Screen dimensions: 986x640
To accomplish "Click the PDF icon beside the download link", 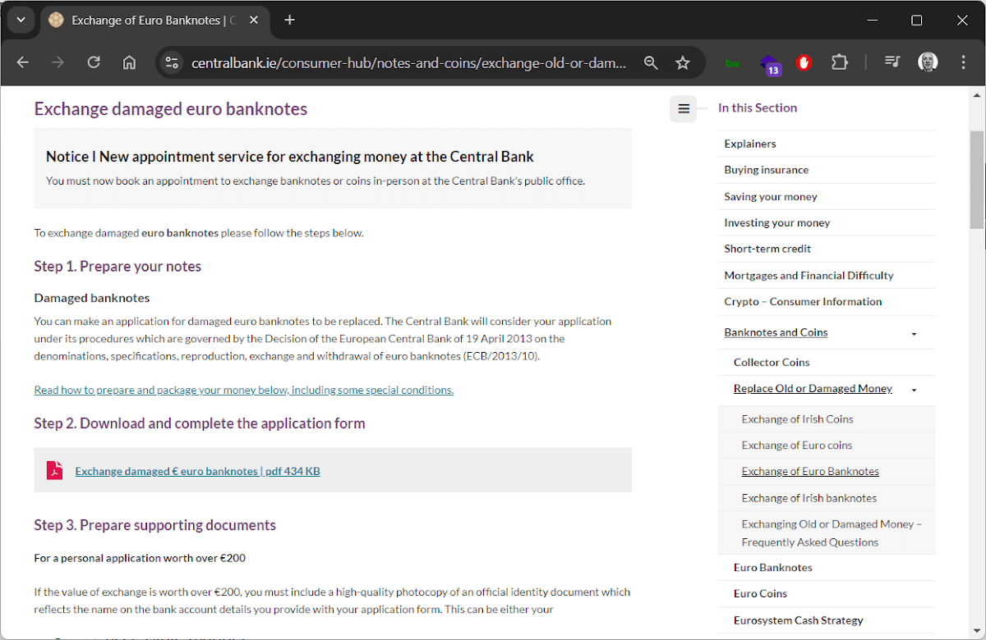I will point(54,470).
